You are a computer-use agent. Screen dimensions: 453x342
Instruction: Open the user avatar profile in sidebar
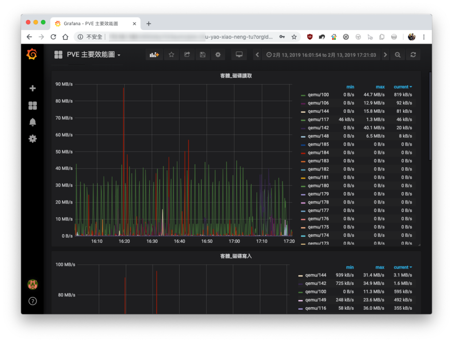click(x=33, y=284)
